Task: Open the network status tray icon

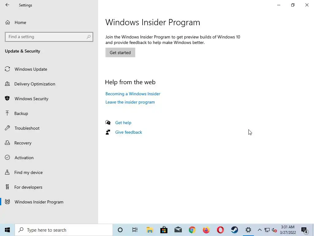Action: click(x=267, y=230)
